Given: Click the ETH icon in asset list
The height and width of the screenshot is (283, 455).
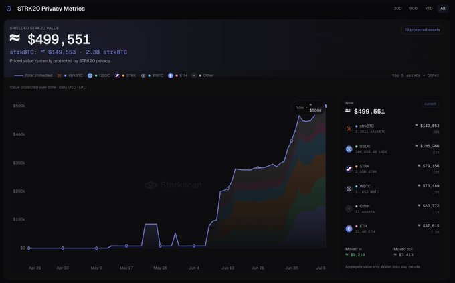Looking at the screenshot, I should point(349,229).
